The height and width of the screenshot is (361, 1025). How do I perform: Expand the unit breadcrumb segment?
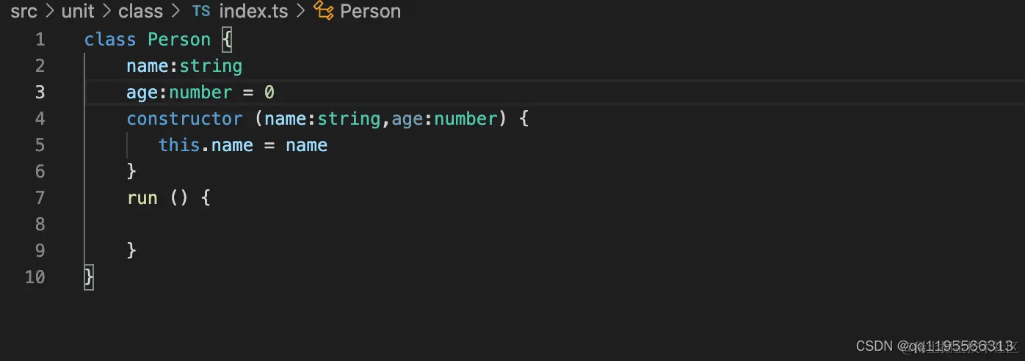[x=78, y=12]
